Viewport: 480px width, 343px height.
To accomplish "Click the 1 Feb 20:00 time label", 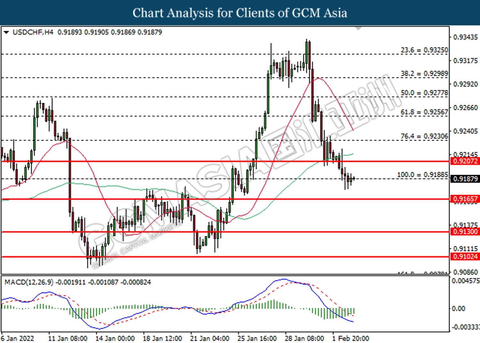I will coord(350,339).
